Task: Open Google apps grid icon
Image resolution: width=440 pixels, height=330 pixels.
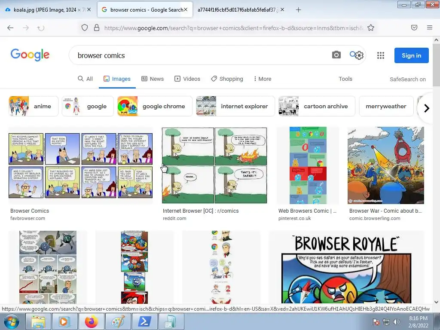Action: tap(381, 55)
